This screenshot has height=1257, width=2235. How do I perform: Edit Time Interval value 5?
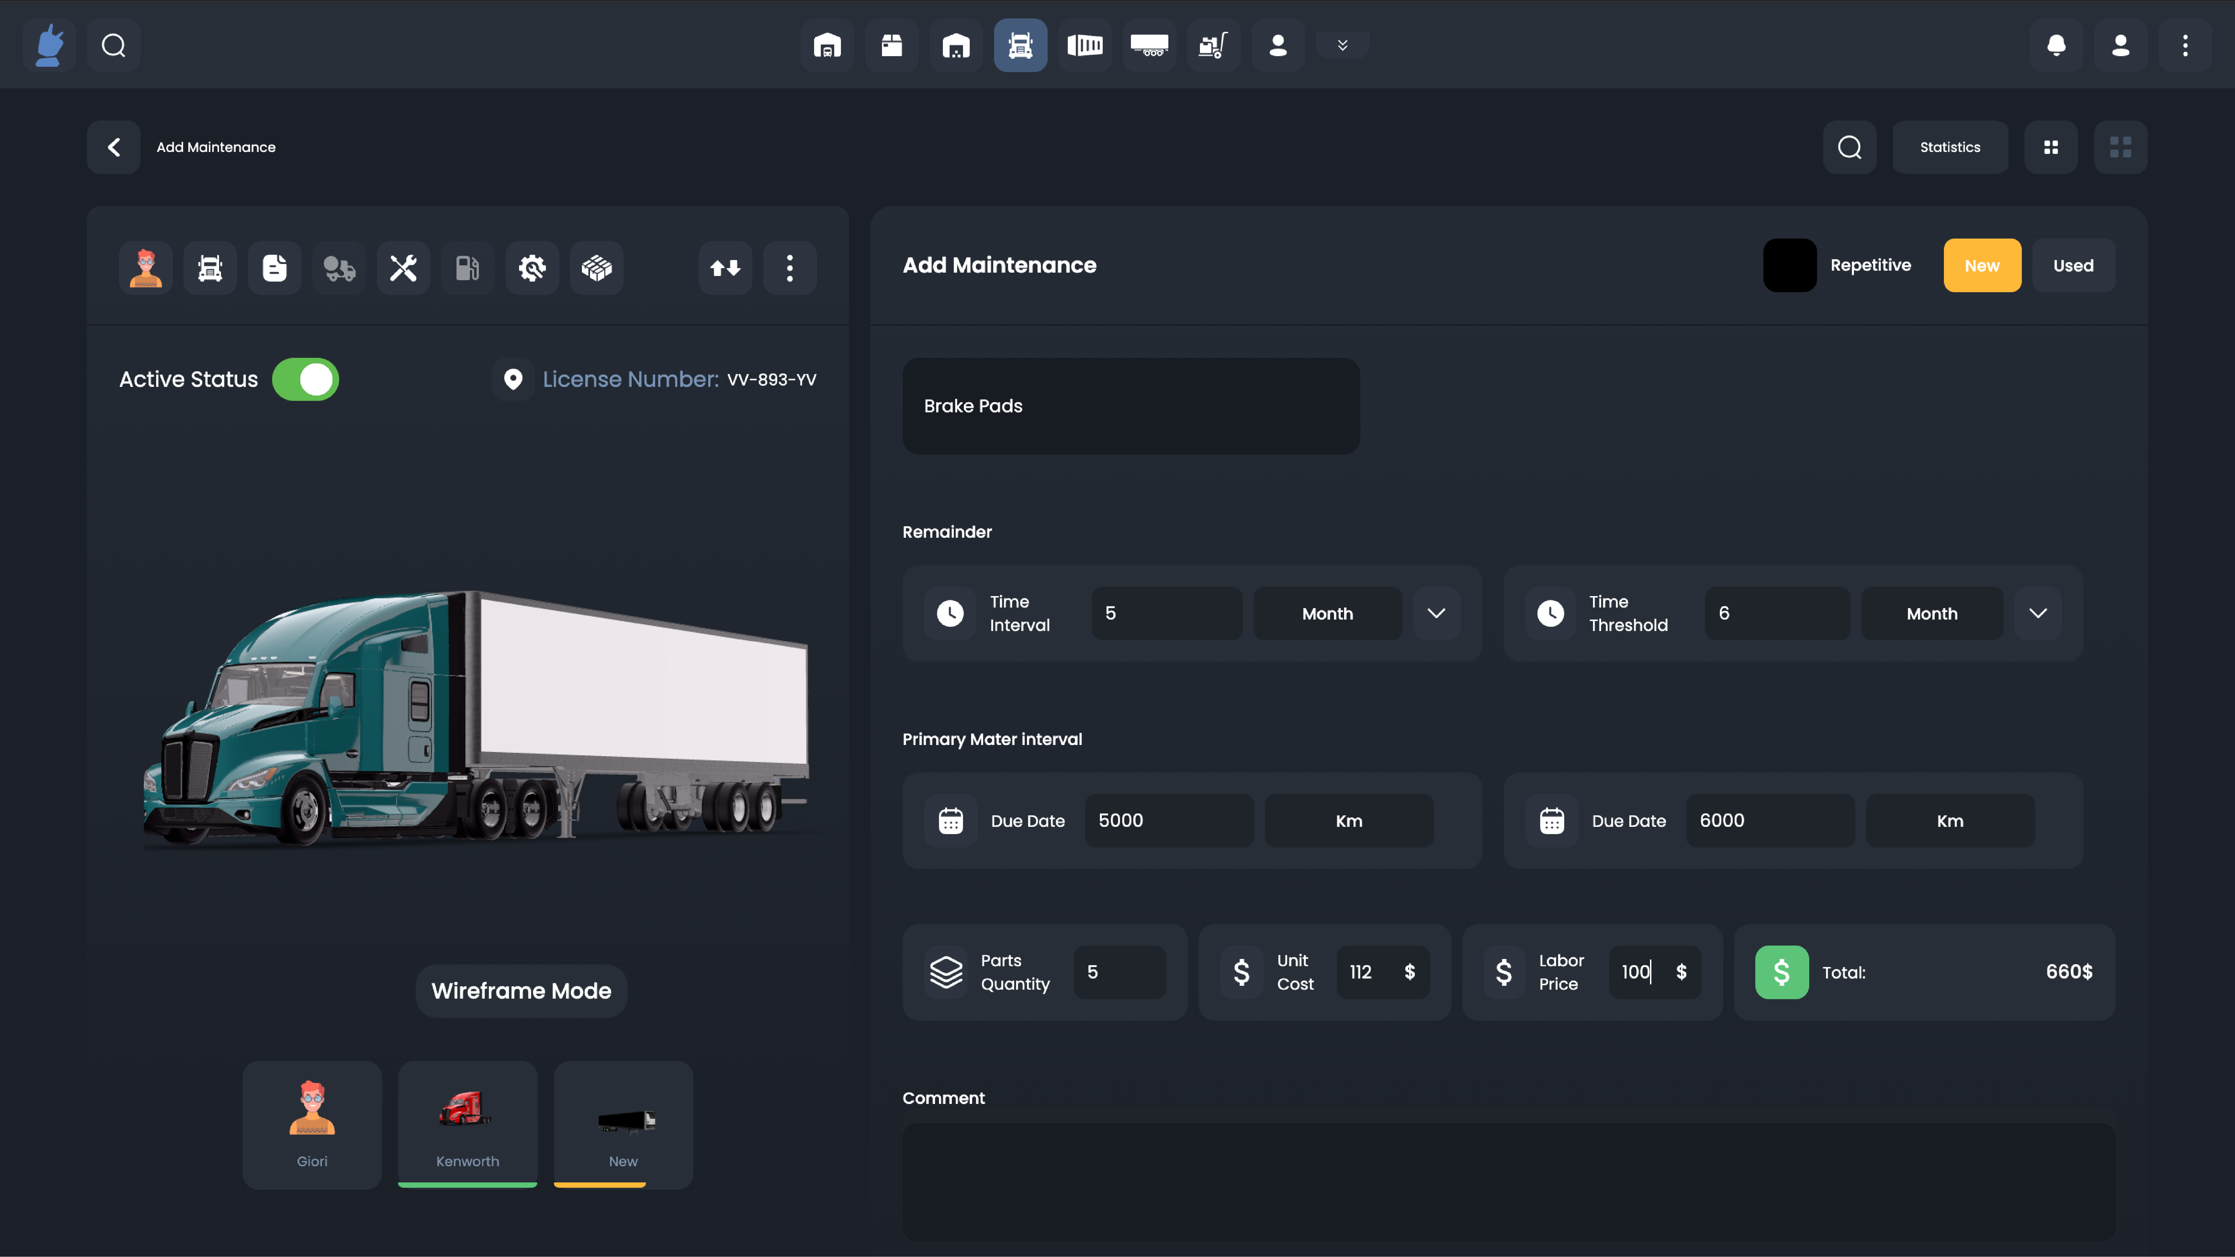point(1167,613)
